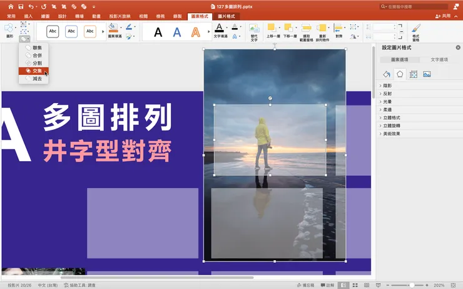This screenshot has height=289, width=463.
Task: Click the Undo arrow icon
Action: click(x=31, y=6)
